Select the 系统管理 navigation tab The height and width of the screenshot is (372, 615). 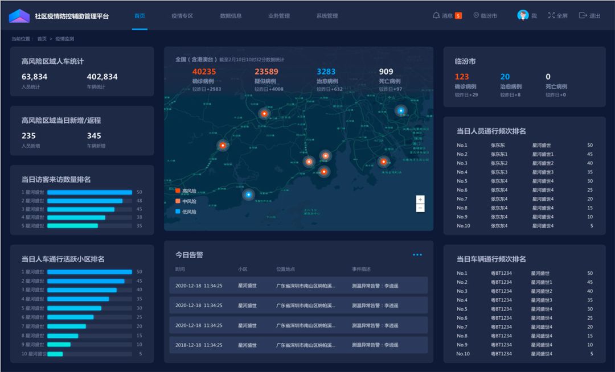coord(327,16)
